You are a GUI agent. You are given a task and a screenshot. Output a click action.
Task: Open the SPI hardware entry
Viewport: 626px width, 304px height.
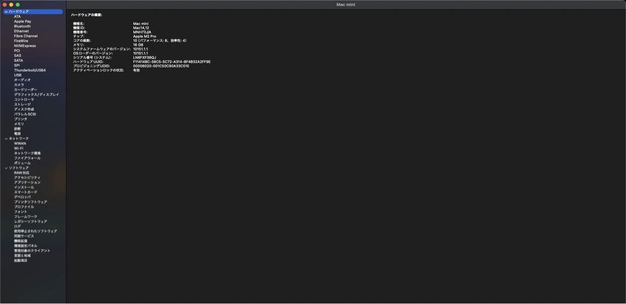coord(17,65)
